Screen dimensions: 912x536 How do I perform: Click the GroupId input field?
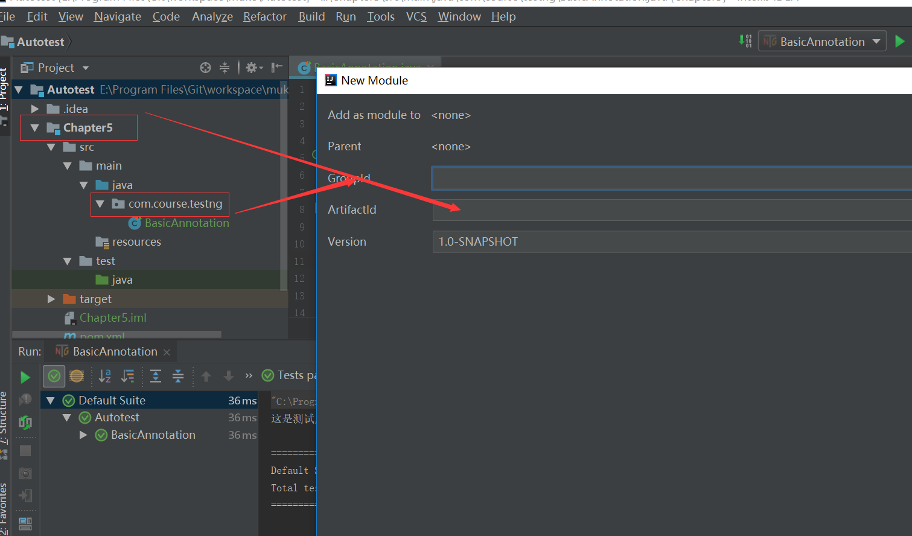click(x=672, y=179)
